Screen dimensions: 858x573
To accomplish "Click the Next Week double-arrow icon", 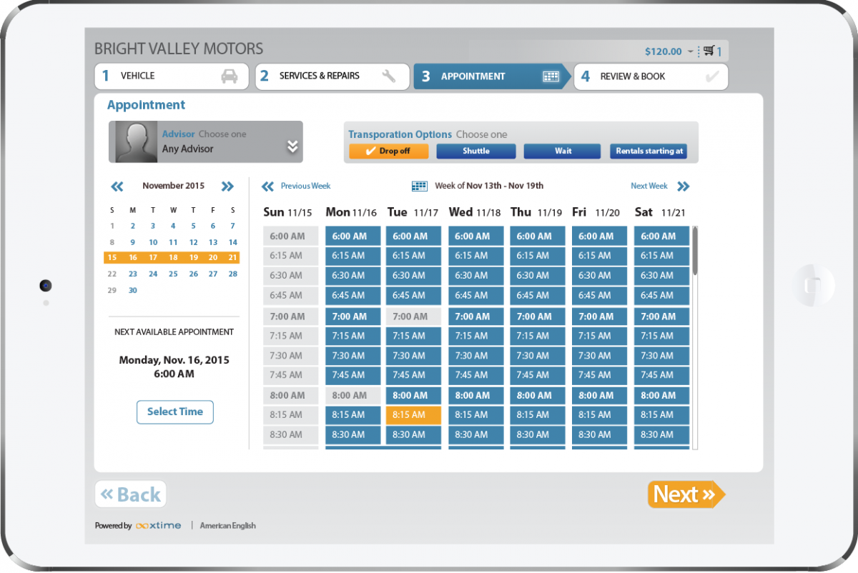I will 683,186.
